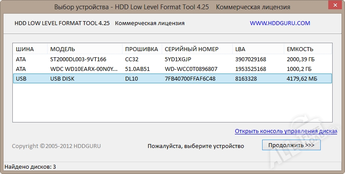Viewport: 345px width, 174px height.
Task: Click the LBA column header
Action: point(258,49)
